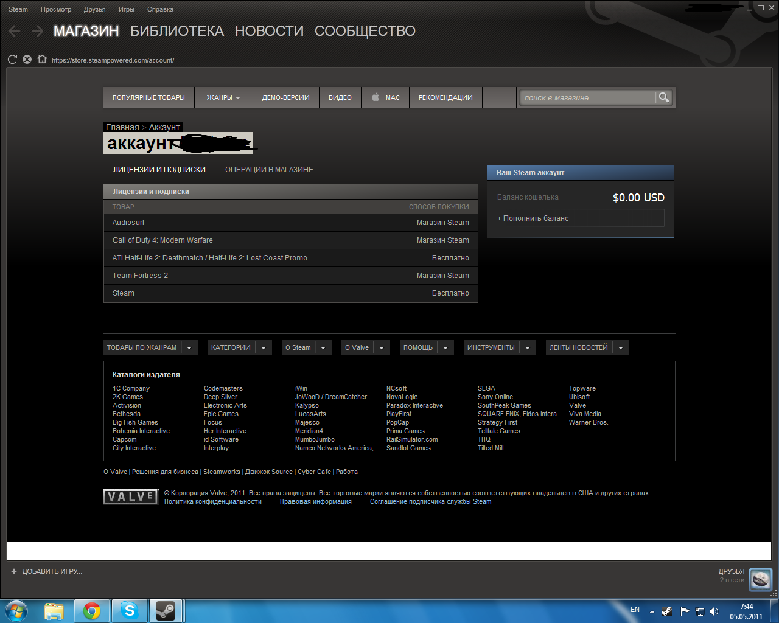Click the Steam tray icon
The image size is (779, 623).
[x=668, y=611]
